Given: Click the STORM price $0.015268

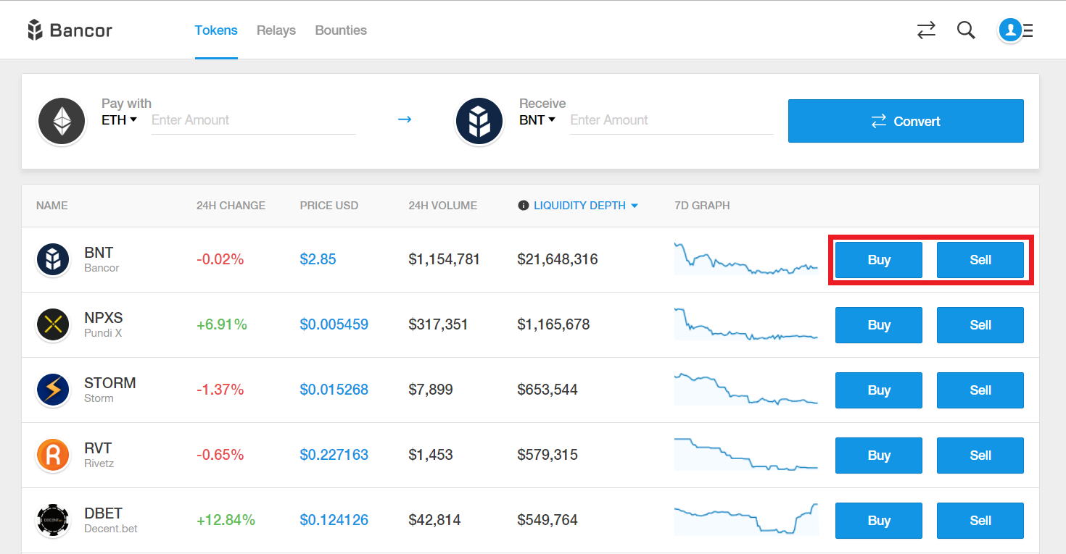Looking at the screenshot, I should pyautogui.click(x=334, y=390).
